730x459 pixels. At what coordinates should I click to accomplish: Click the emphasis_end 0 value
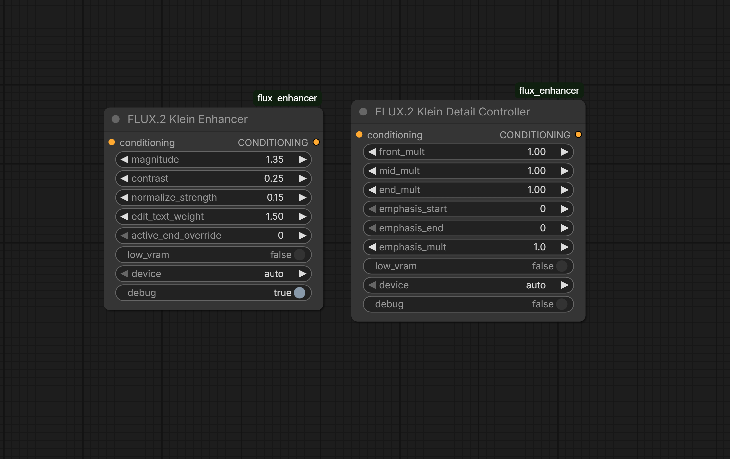tap(543, 228)
